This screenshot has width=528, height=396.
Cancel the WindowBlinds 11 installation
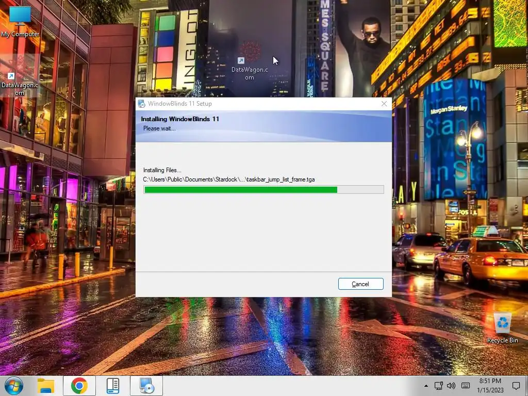pos(360,284)
